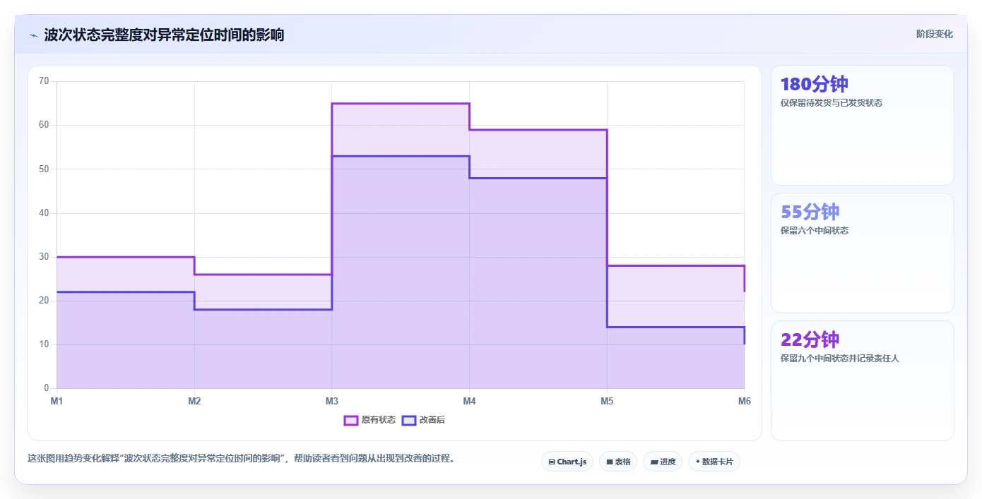The image size is (982, 499).
Task: Click the Chart.js tag
Action: point(567,462)
